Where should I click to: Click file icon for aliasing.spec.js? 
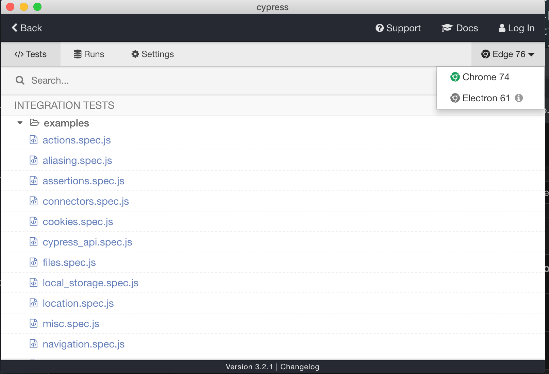(x=33, y=160)
